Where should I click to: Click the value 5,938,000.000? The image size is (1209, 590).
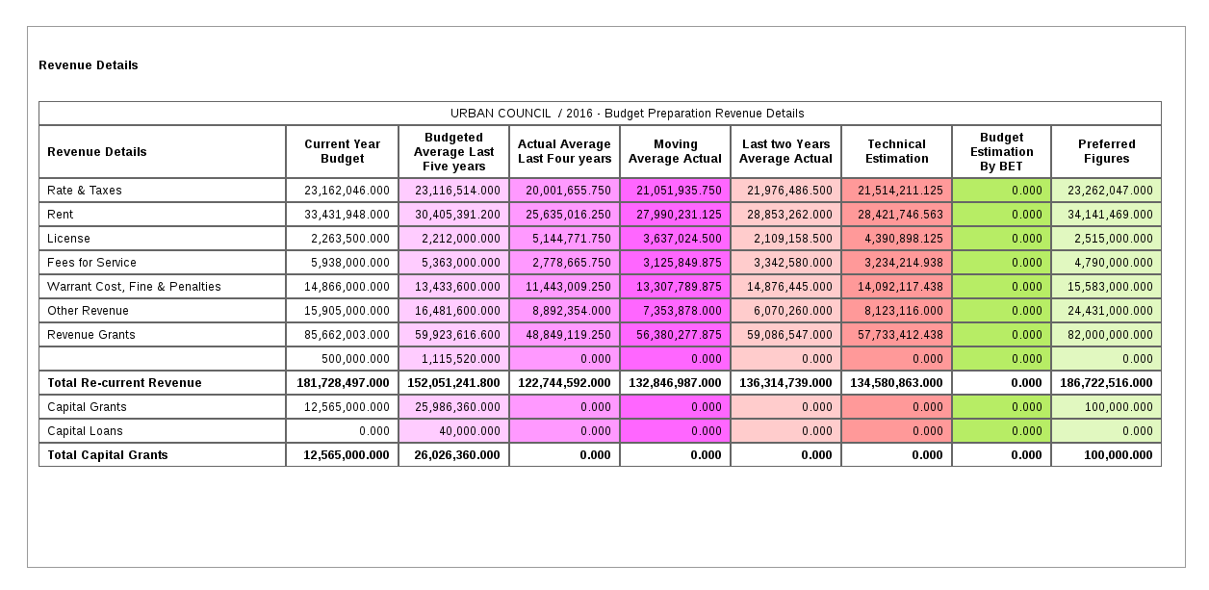[x=350, y=263]
